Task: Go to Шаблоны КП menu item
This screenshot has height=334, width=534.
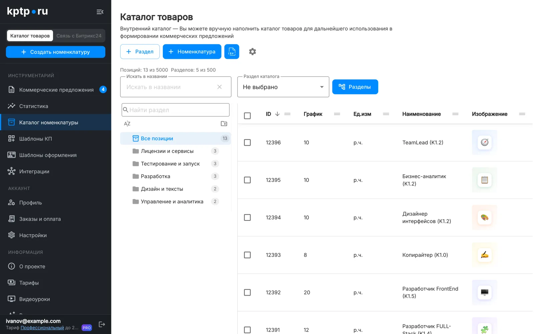Action: tap(55, 139)
